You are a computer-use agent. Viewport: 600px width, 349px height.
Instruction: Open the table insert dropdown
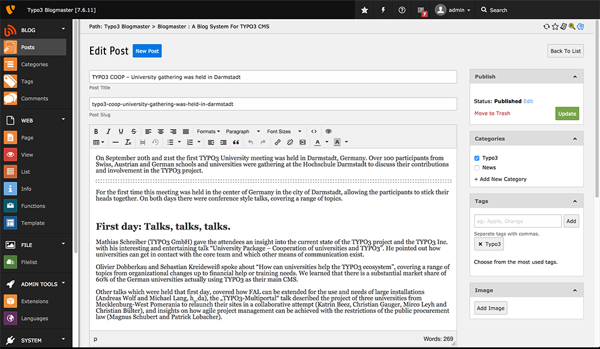tap(99, 142)
